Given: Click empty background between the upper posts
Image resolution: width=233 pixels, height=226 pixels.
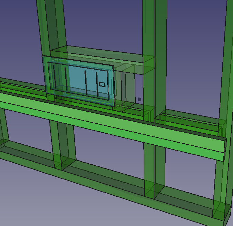Looking at the screenshot, I should [103, 24].
